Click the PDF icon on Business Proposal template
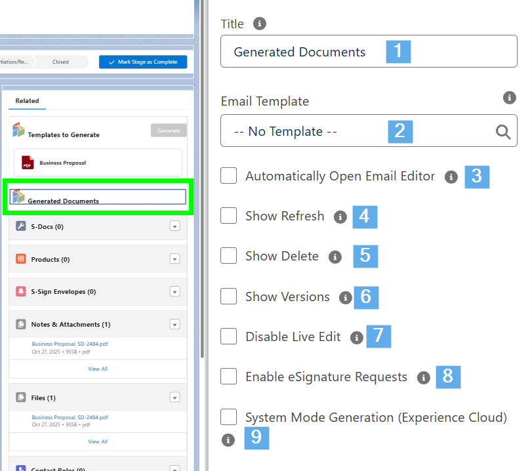This screenshot has width=532, height=471. [28, 162]
